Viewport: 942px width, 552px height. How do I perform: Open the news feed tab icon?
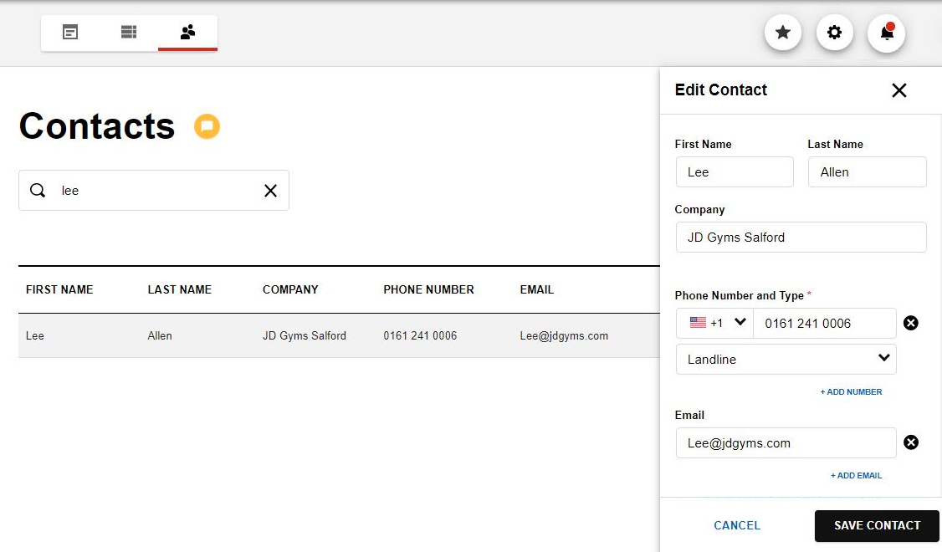click(70, 32)
